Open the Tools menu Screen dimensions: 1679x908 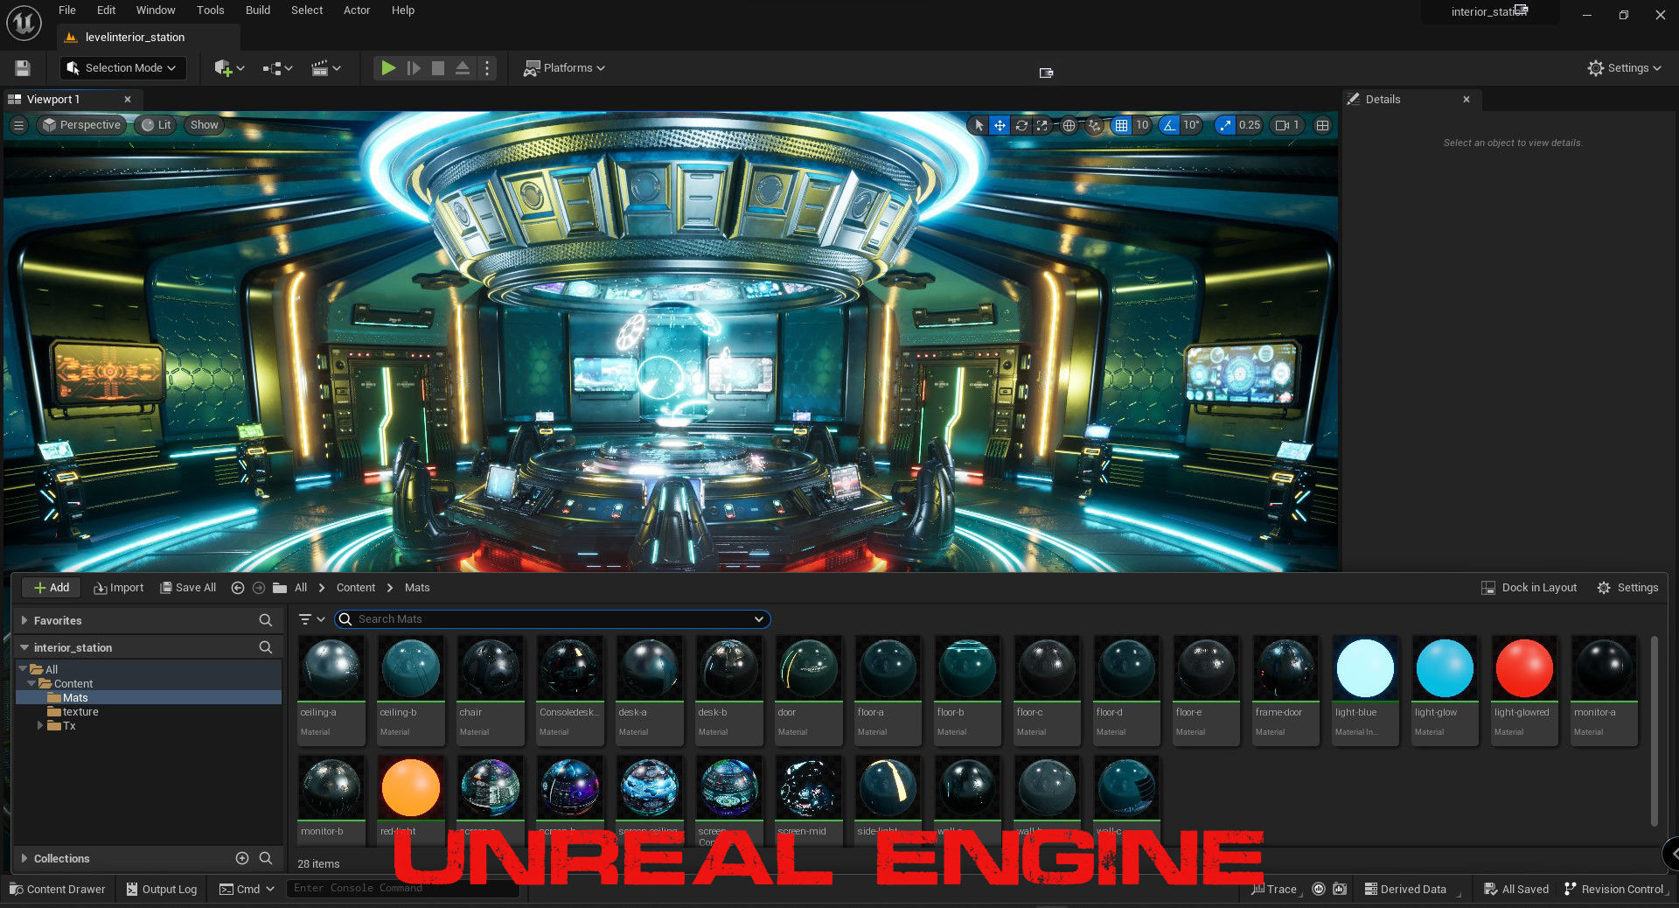(x=210, y=10)
